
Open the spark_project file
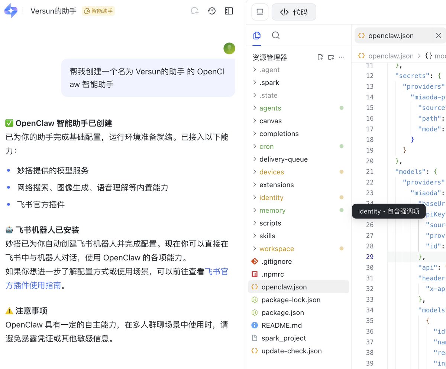[298, 338]
